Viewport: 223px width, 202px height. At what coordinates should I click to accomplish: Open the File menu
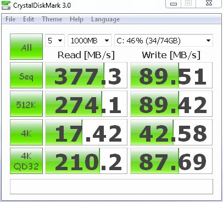[10, 19]
